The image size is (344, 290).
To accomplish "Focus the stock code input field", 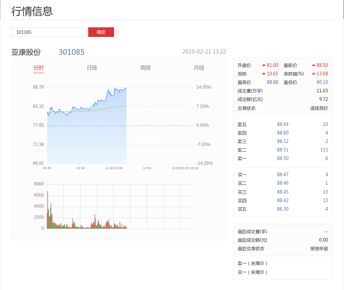I will 48,32.
